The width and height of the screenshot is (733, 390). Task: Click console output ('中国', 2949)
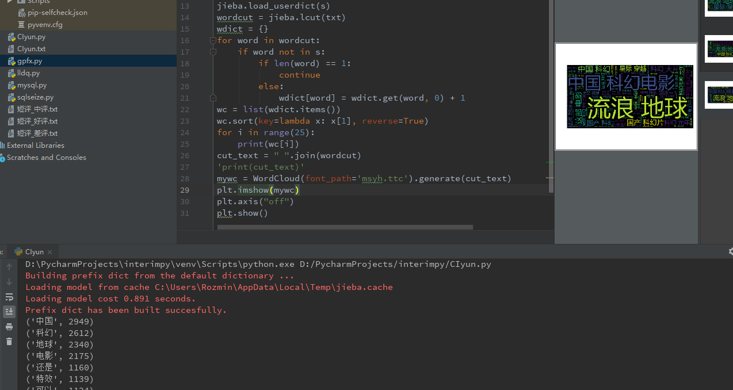point(59,322)
